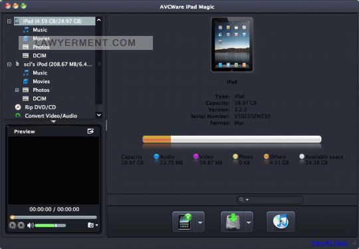Click the iPad music note icon
The width and height of the screenshot is (359, 249).
click(26, 29)
